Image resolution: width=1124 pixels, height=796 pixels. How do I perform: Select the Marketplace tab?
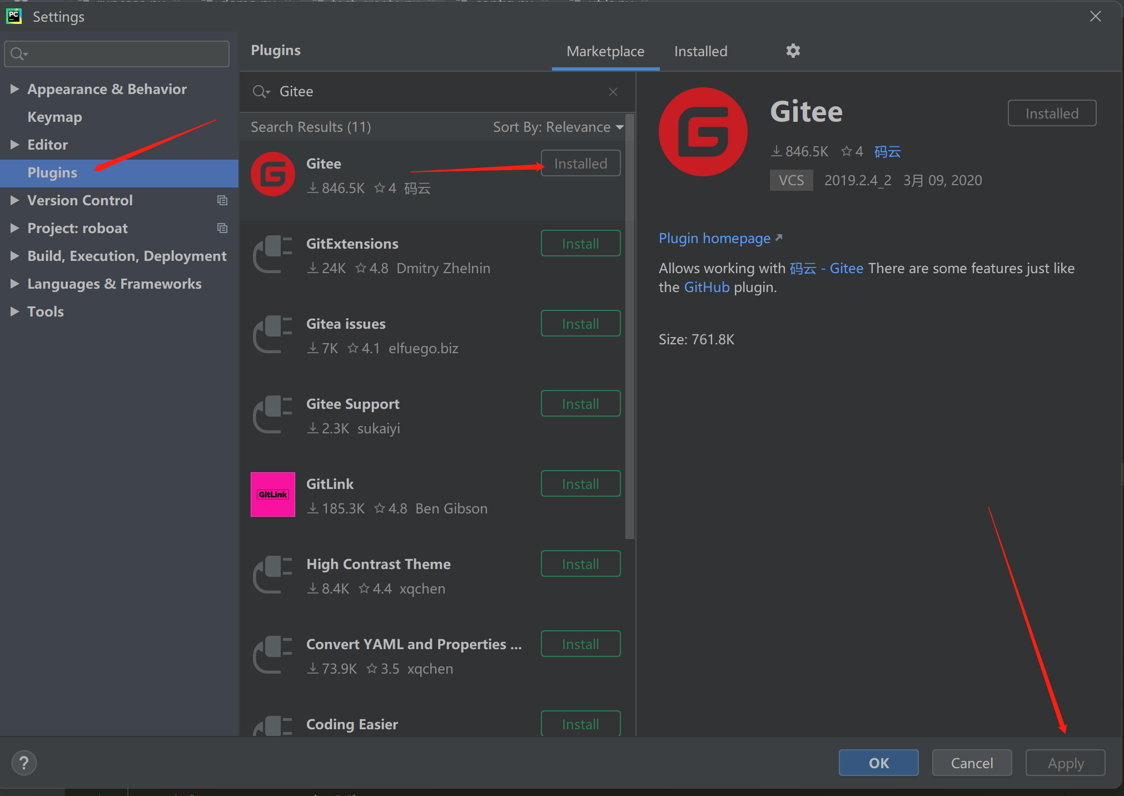click(x=605, y=51)
